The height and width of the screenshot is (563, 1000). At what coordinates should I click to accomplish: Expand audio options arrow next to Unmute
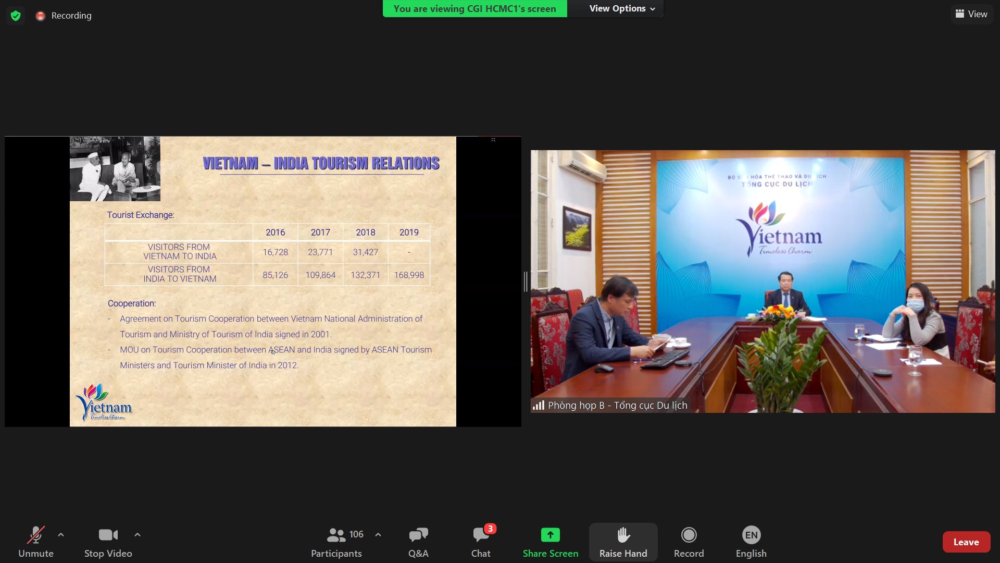pyautogui.click(x=61, y=535)
